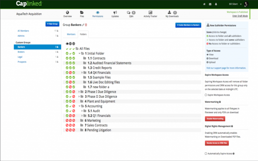Viewport: 258px width, 161px height.
Task: Expand the 1.4 Q4 Financials folder
Action: point(82,73)
